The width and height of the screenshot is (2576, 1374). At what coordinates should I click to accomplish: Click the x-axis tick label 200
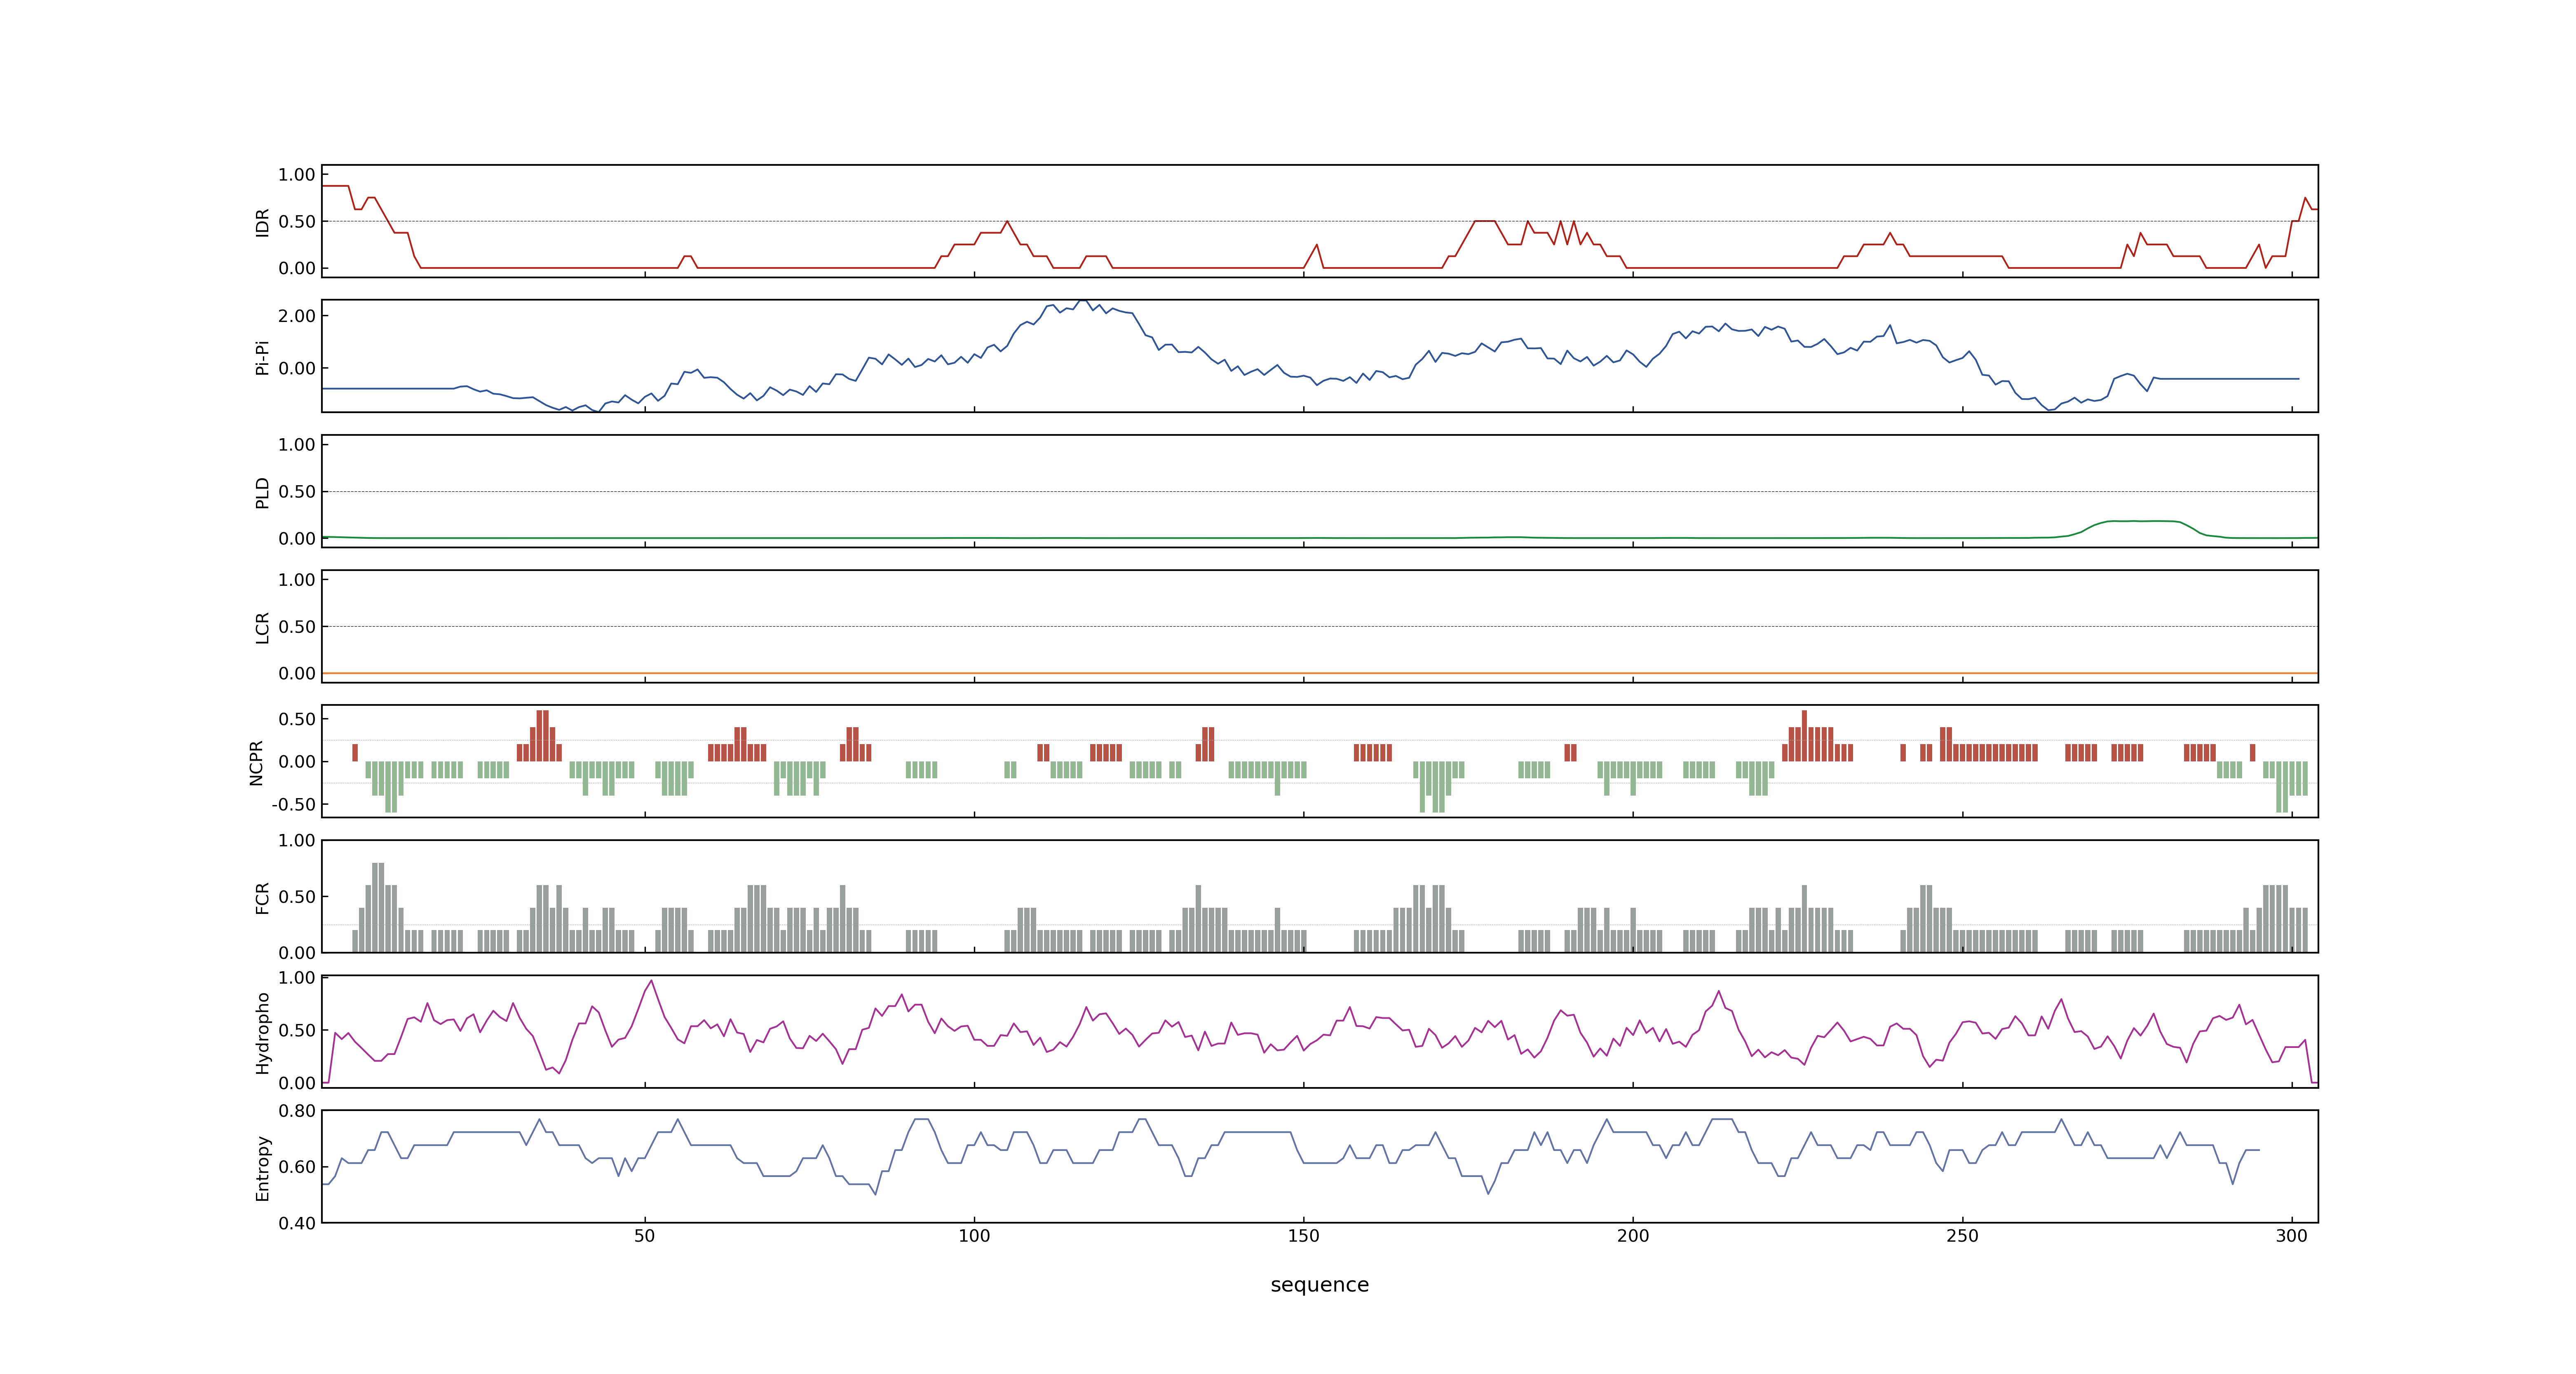pos(1633,1236)
